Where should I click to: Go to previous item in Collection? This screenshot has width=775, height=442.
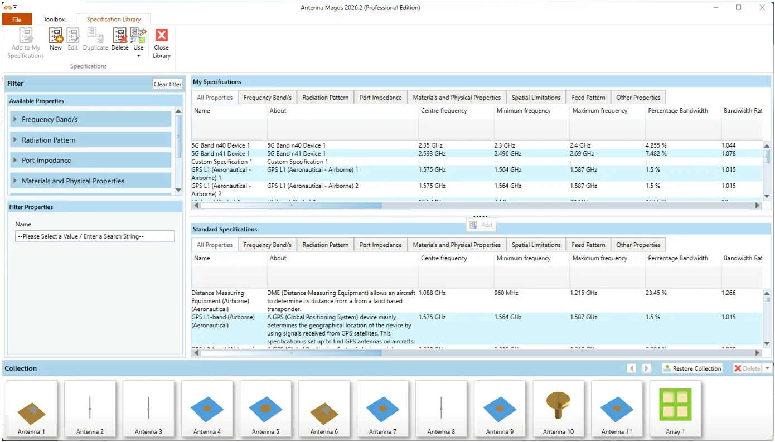[x=632, y=368]
